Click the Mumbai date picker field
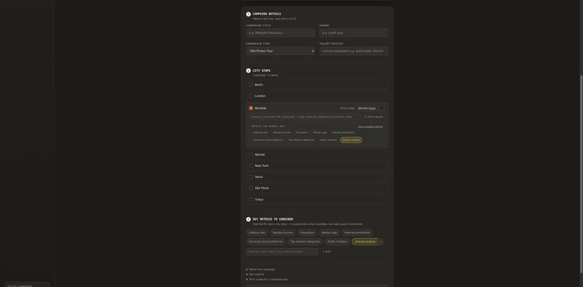Image resolution: width=583 pixels, height=287 pixels. [x=370, y=108]
